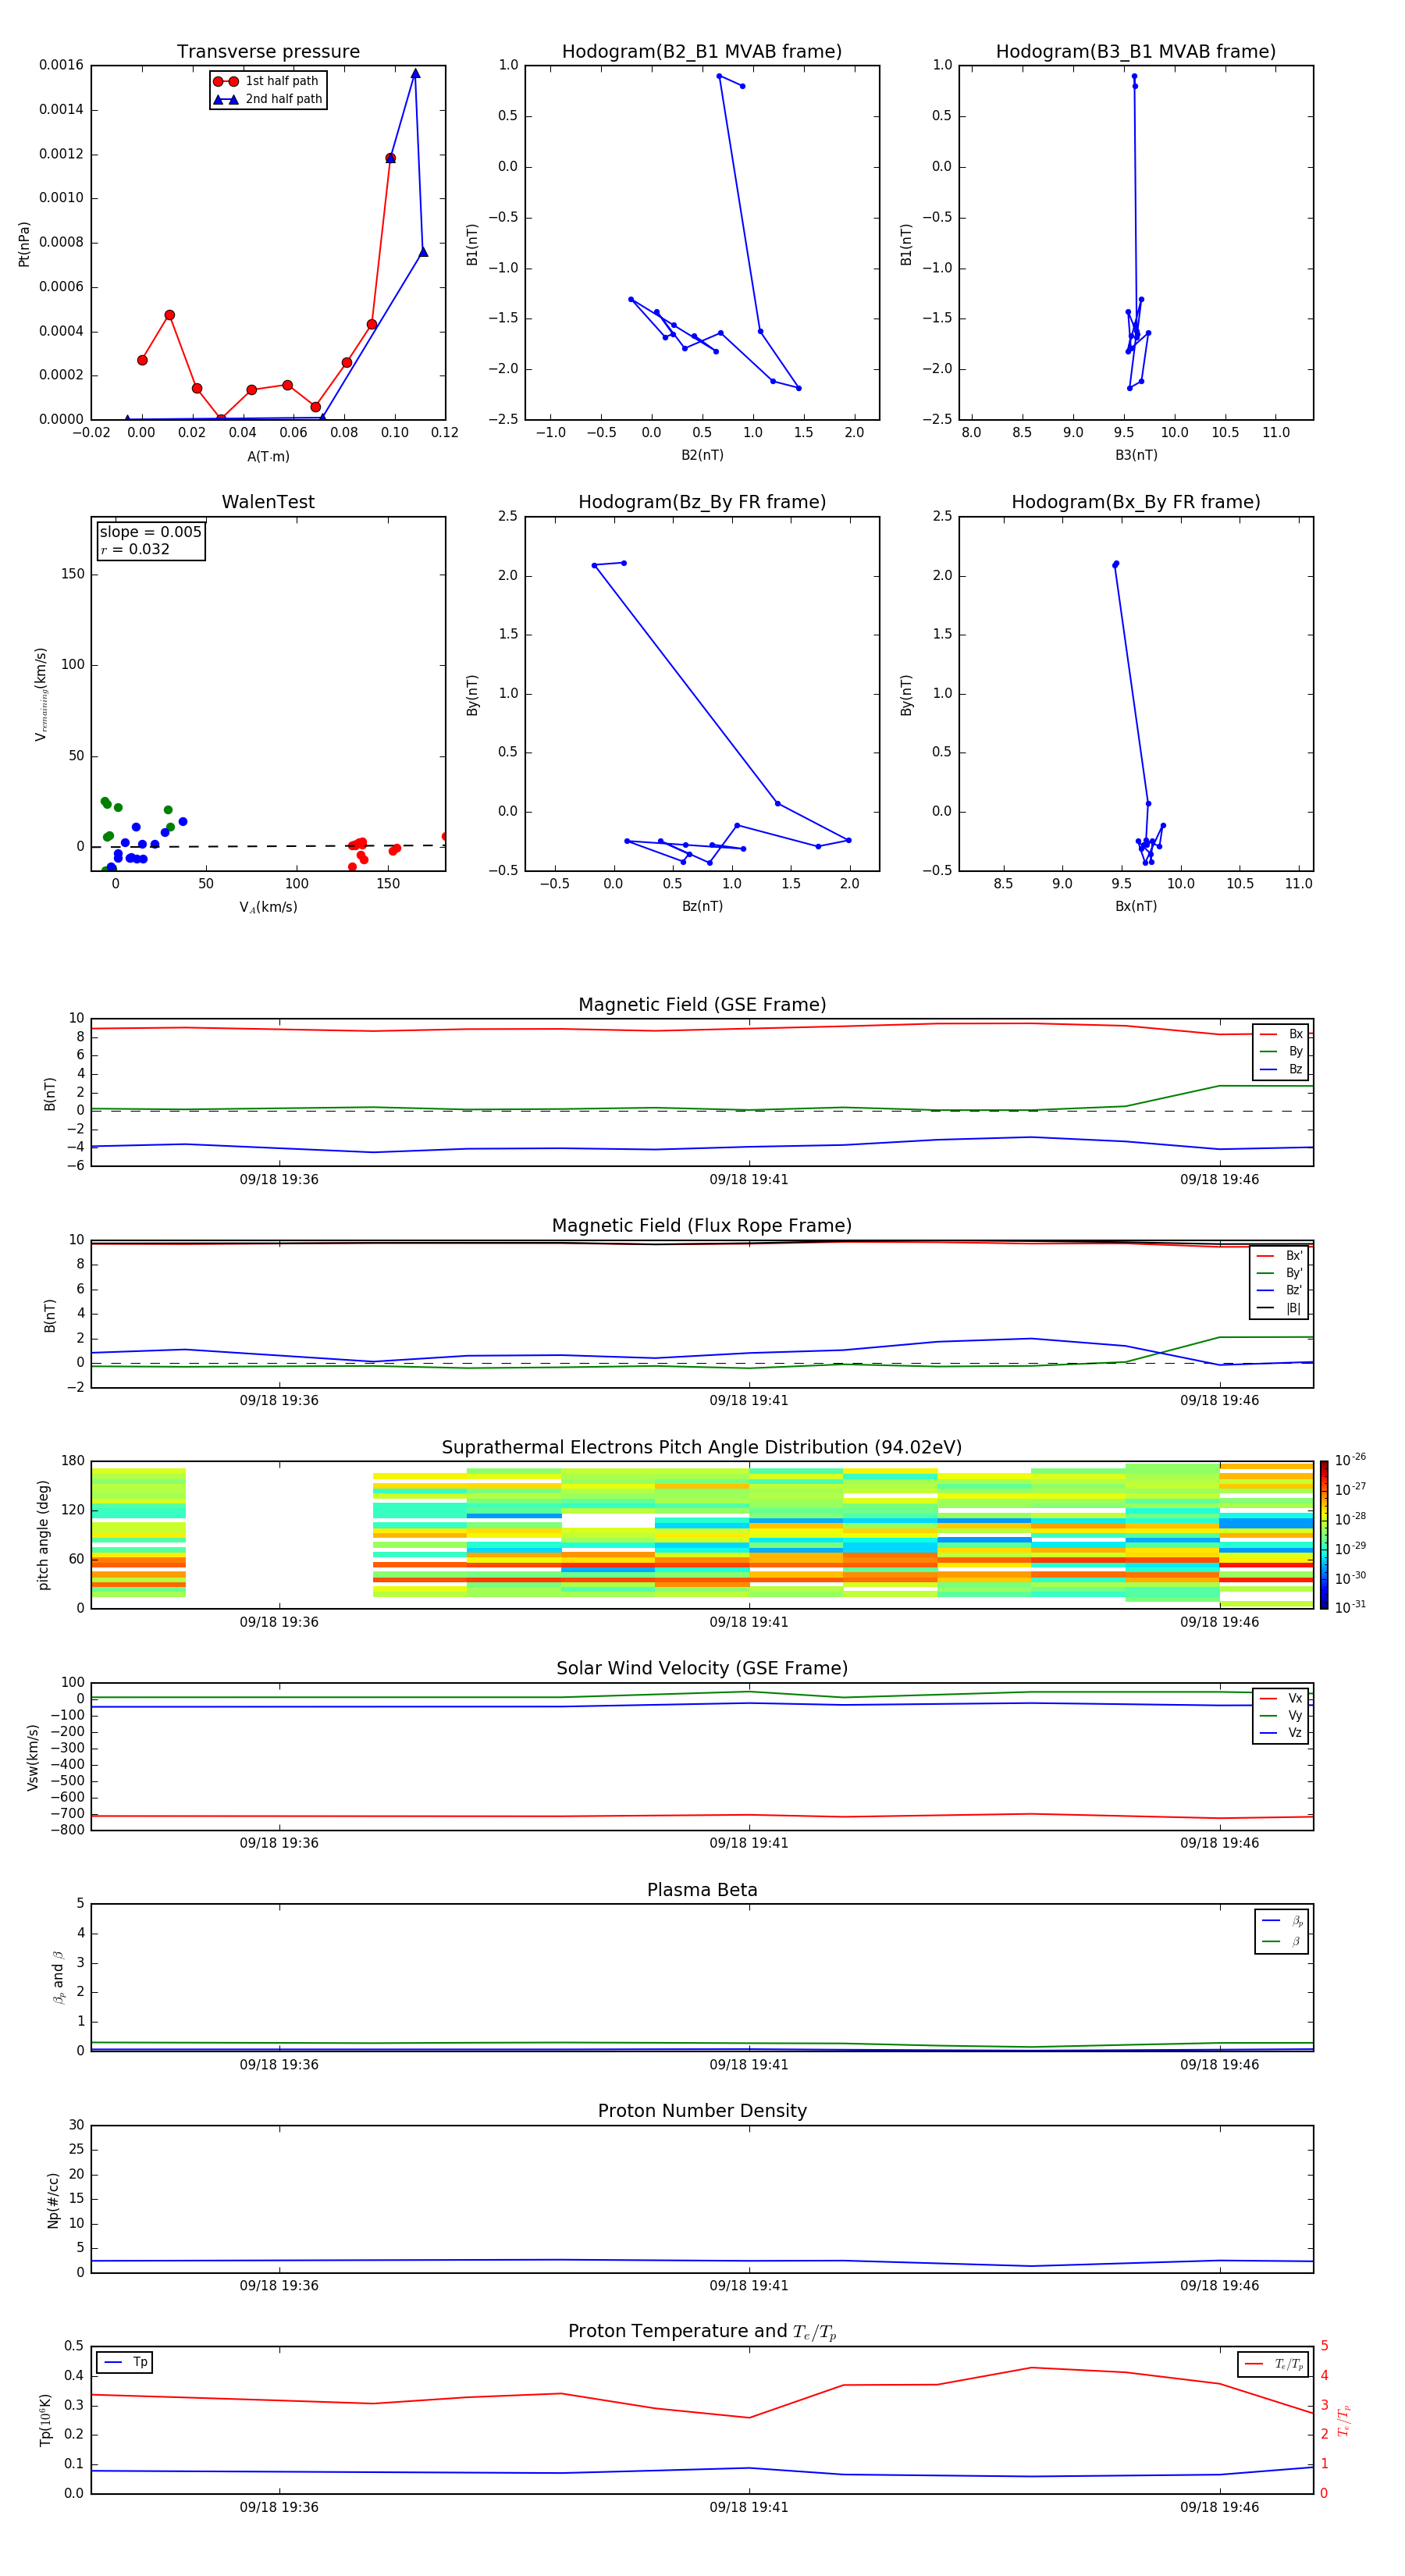Click the 'Hodogram(Bx_By FR frame)' title
Screen dimensions: 1405x2576
[x=1136, y=502]
